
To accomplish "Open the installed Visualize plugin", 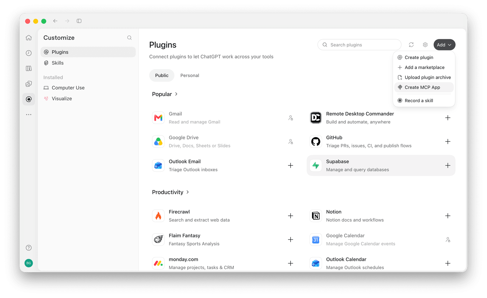I will [88, 99].
